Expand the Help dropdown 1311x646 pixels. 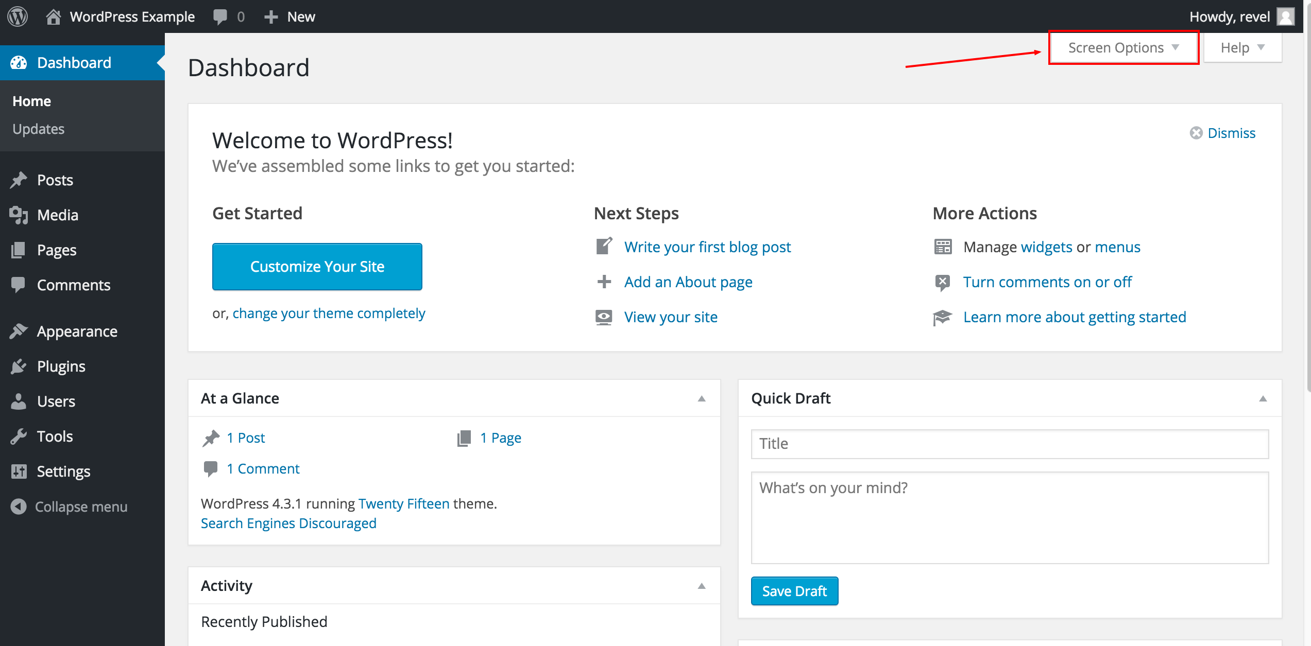(x=1242, y=47)
